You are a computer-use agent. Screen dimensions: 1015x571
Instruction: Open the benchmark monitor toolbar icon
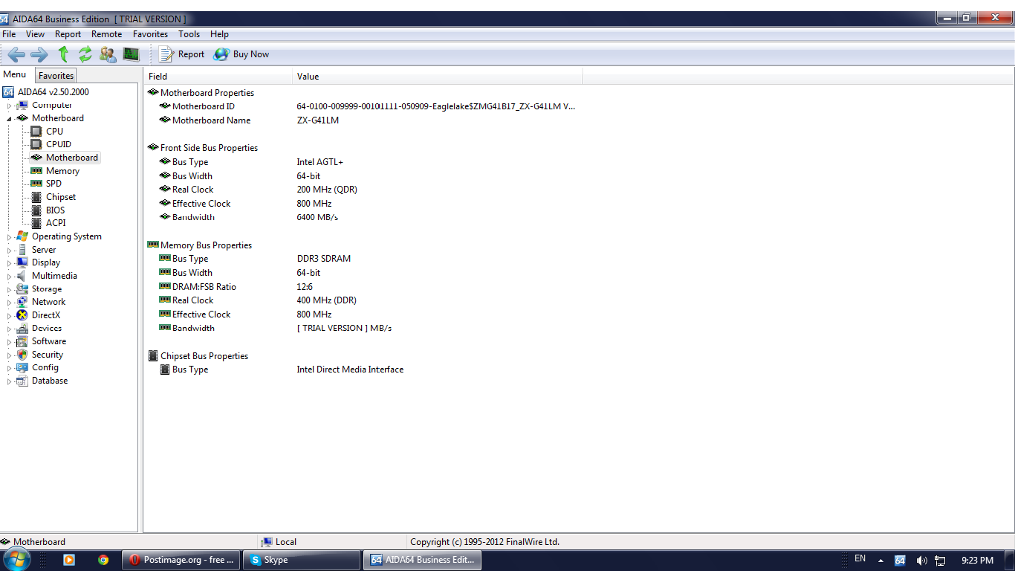[x=132, y=54]
